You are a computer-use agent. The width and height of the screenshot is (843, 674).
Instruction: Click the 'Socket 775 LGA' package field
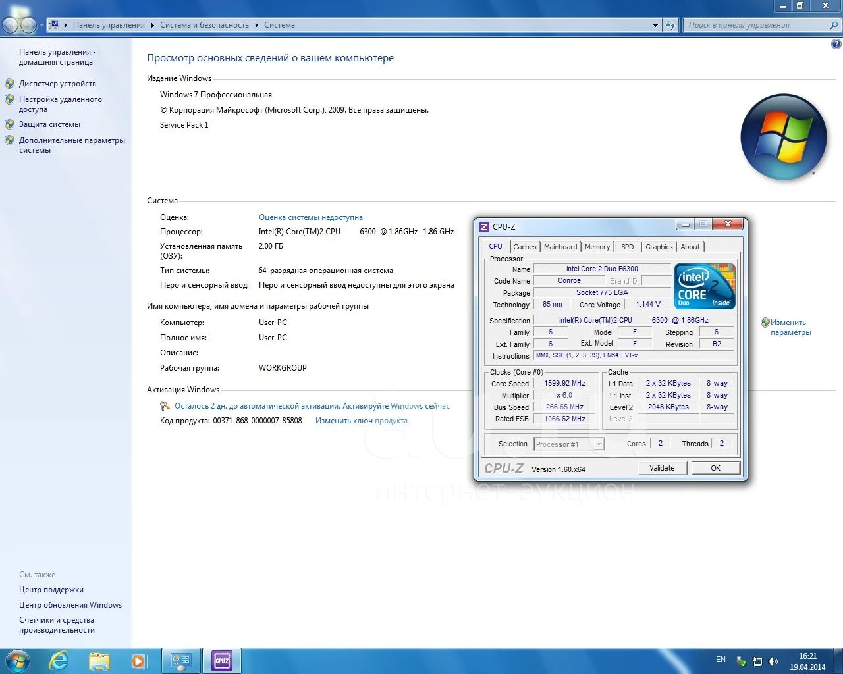[602, 292]
